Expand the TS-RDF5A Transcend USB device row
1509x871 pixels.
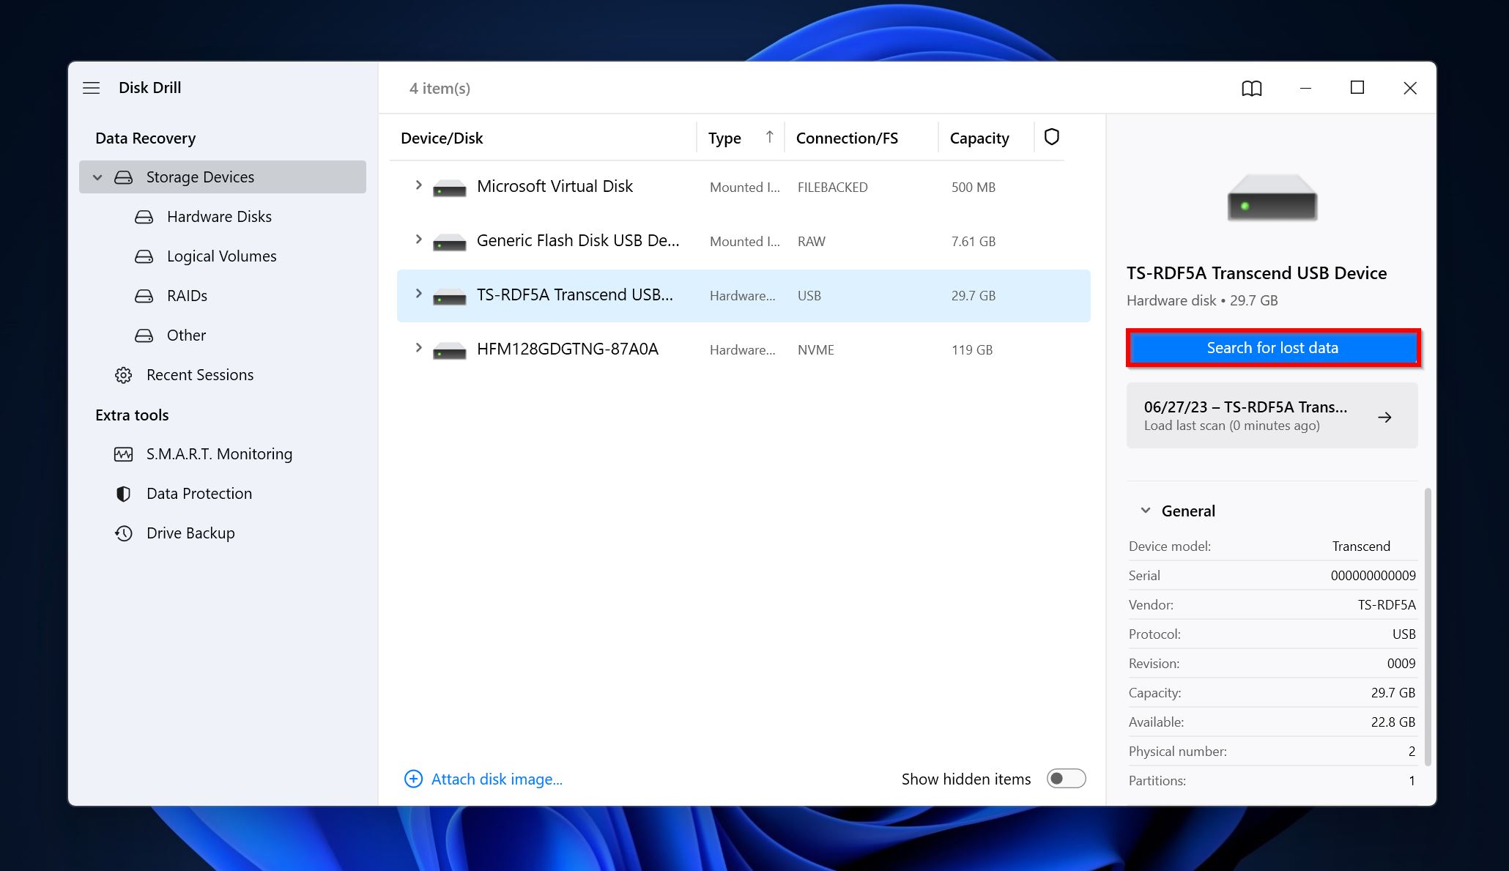coord(418,294)
